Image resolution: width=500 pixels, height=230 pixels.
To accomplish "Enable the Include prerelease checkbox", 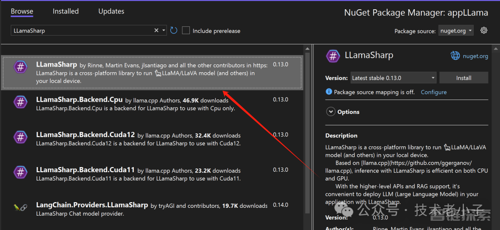I will pyautogui.click(x=186, y=31).
